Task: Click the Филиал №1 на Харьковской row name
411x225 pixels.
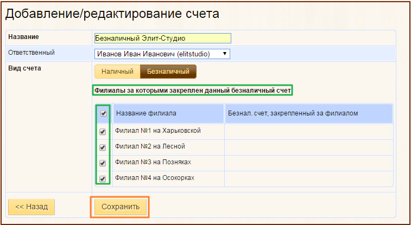Action: 158,131
